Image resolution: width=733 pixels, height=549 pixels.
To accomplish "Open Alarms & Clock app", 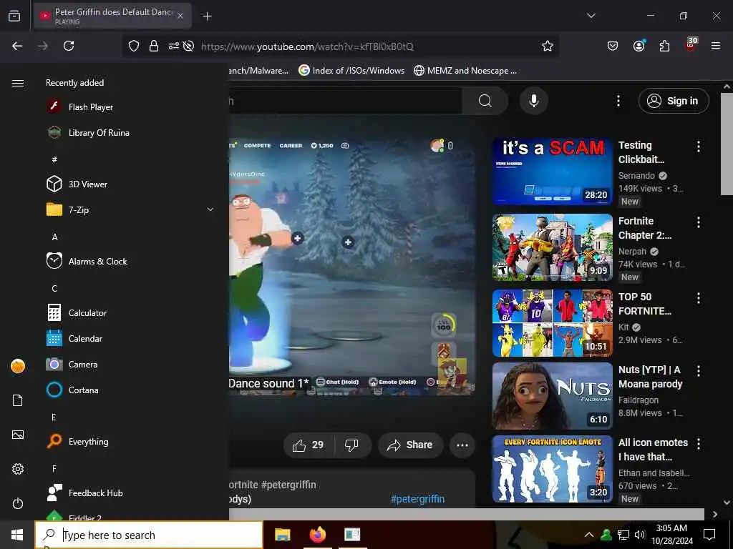I will (x=97, y=262).
